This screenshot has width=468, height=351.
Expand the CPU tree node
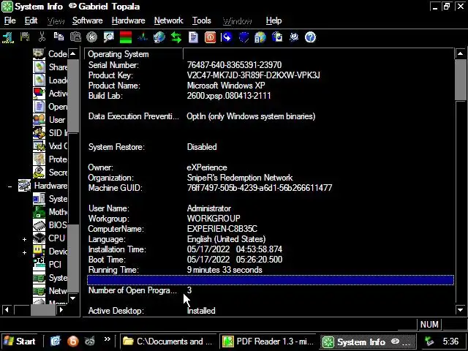[24, 239]
